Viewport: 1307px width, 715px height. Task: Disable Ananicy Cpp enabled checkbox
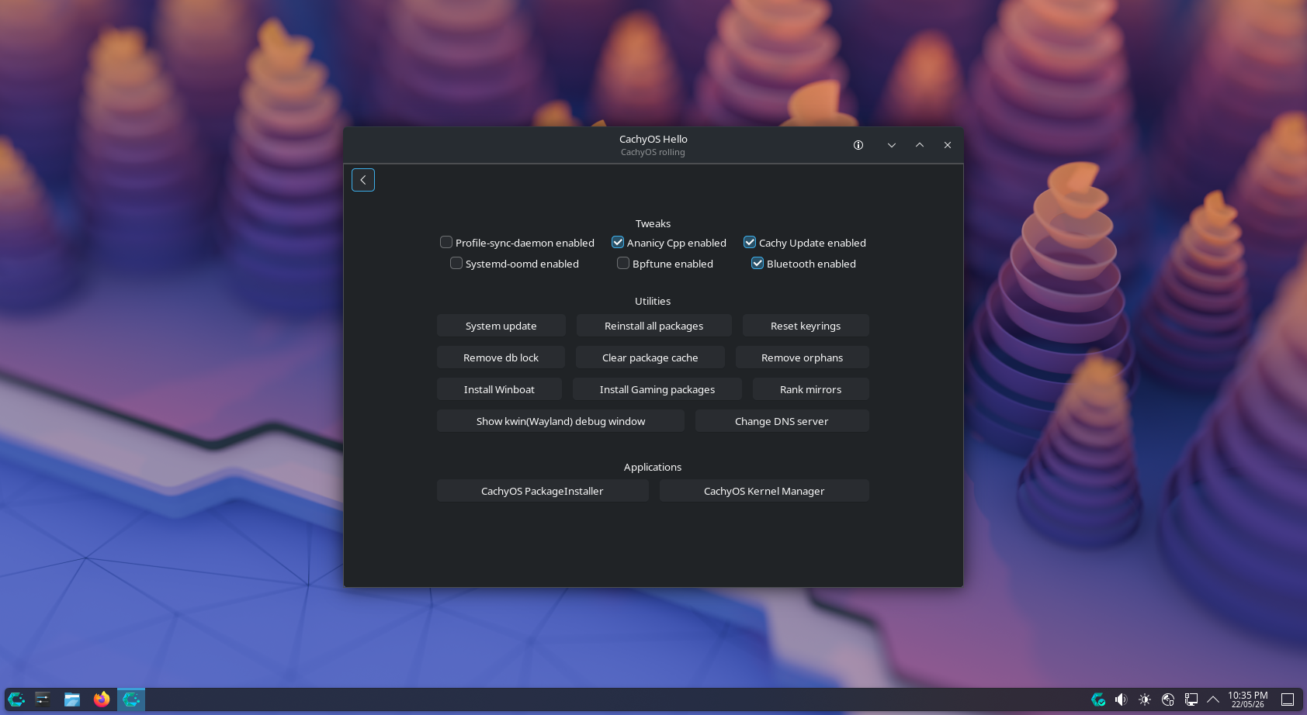(618, 243)
